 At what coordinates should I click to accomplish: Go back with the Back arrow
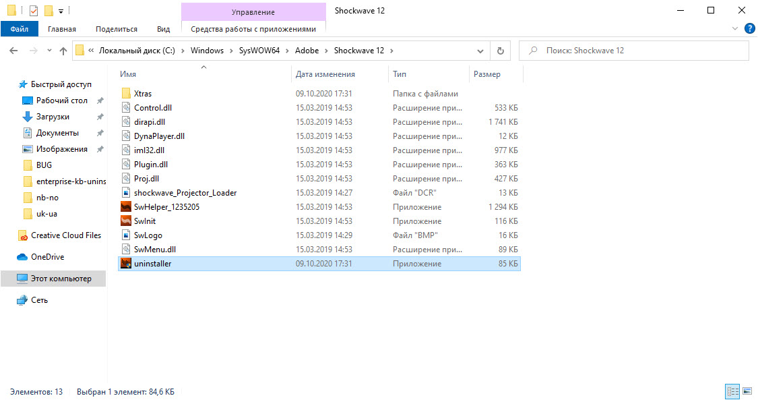(x=13, y=51)
